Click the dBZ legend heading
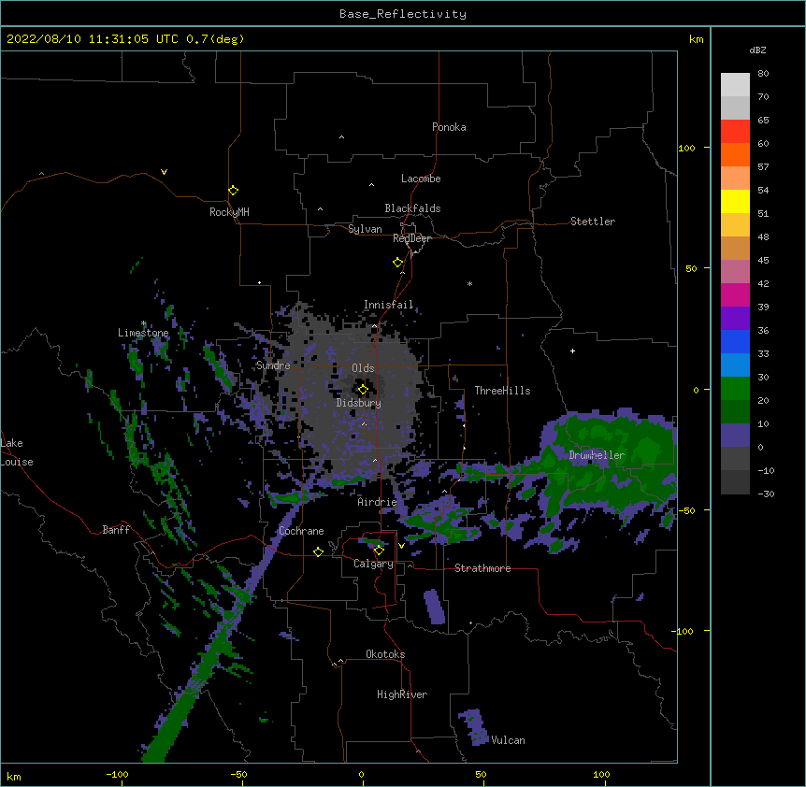Screen dimensions: 806x787 click(757, 50)
